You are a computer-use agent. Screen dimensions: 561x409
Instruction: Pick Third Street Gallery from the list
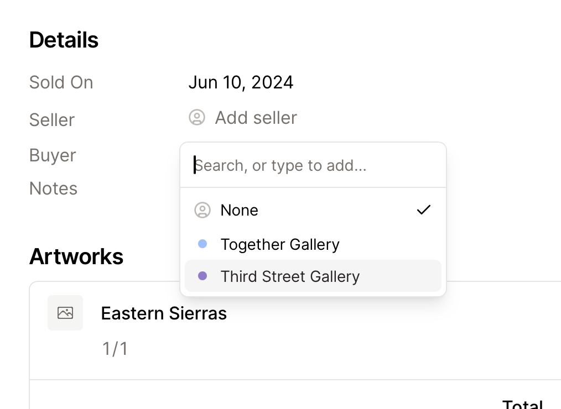pyautogui.click(x=290, y=276)
